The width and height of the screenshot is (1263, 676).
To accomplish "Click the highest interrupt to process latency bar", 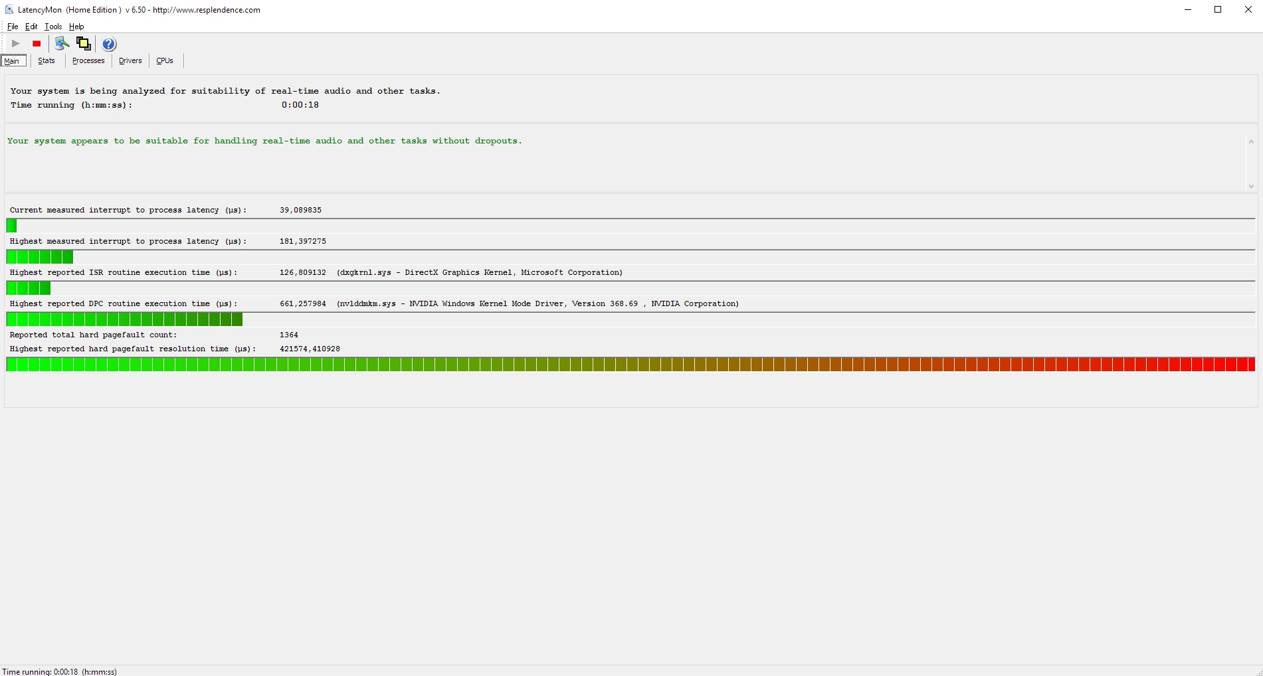I will point(631,257).
